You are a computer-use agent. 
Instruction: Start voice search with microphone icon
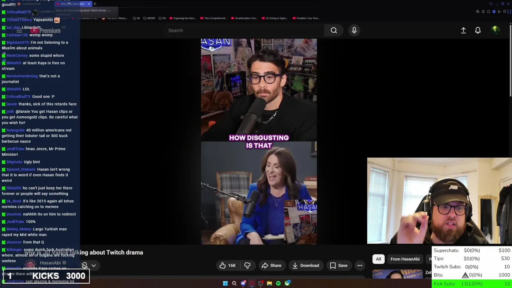click(354, 30)
